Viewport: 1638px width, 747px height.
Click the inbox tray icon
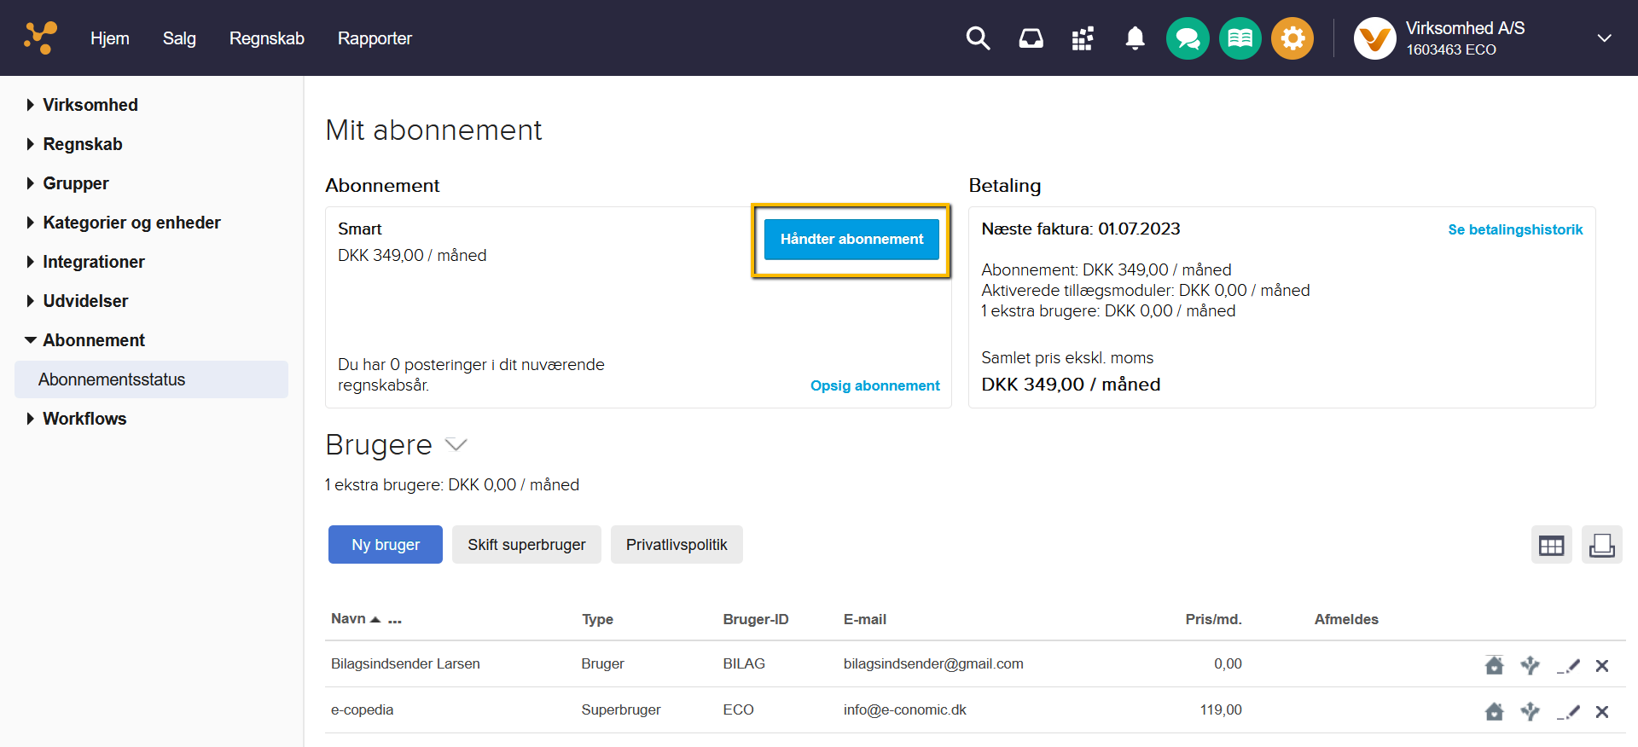[1031, 38]
